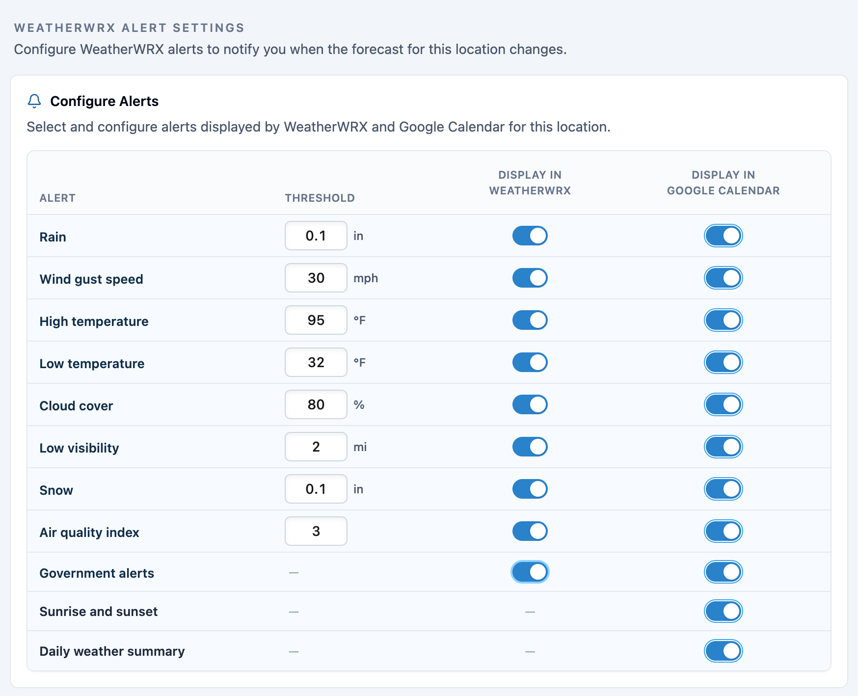Turn off Snow alert in Google Calendar
This screenshot has width=858, height=696.
[x=723, y=489]
